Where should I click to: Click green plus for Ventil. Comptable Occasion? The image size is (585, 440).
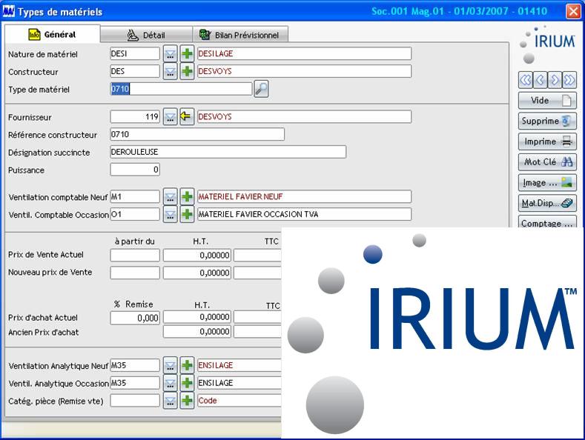click(x=187, y=214)
